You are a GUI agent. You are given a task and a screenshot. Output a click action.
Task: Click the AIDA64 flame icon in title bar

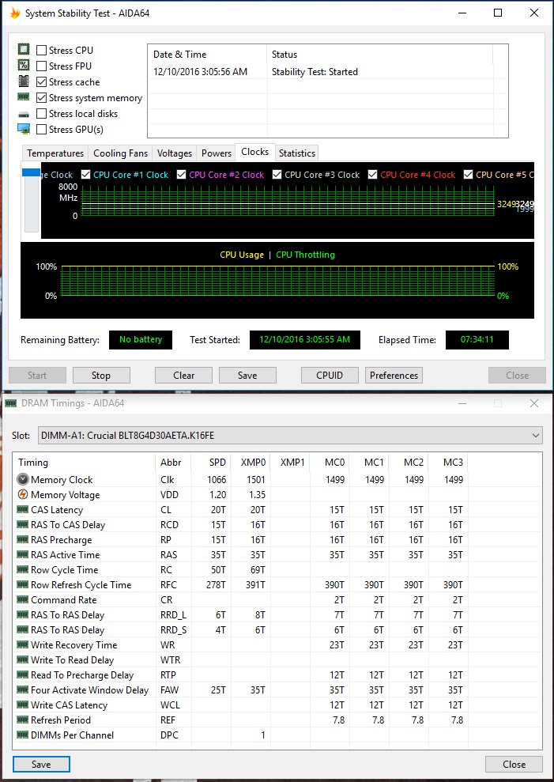click(15, 13)
